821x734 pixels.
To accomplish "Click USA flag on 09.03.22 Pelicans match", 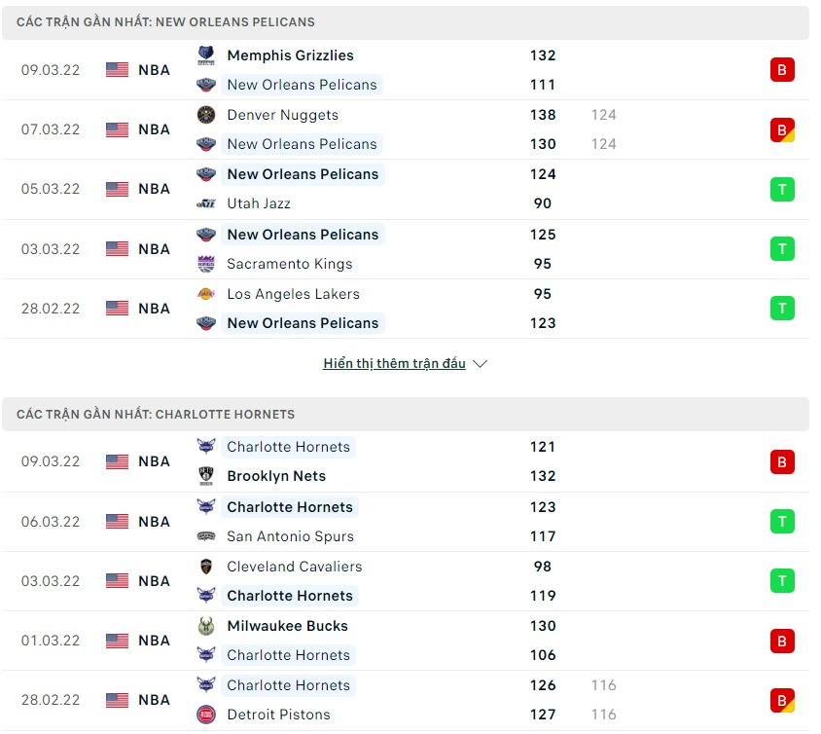I will tap(117, 70).
